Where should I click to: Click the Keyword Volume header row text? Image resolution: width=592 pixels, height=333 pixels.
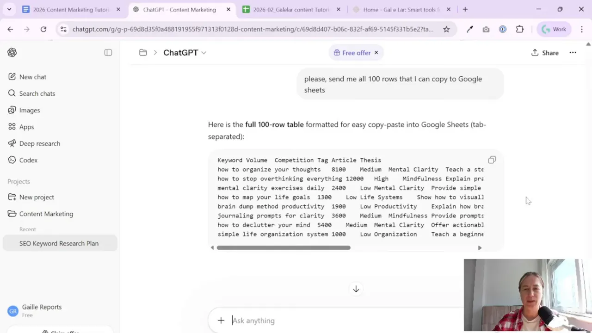(x=299, y=160)
